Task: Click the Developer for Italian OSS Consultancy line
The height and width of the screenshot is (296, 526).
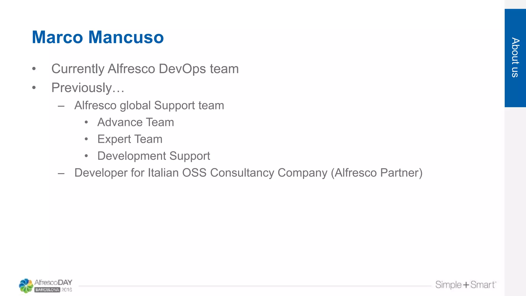Action: point(248,173)
